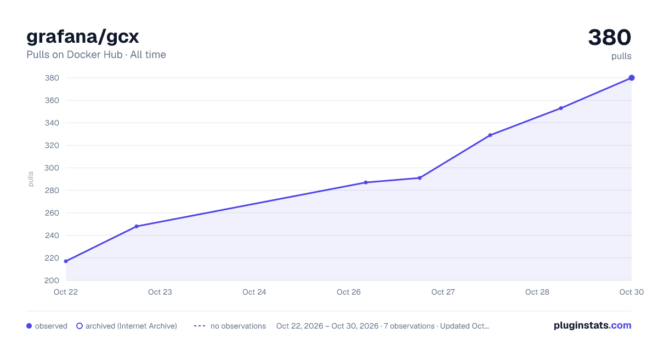Click the "no observations" legend label
The width and height of the screenshot is (658, 345).
pyautogui.click(x=238, y=326)
